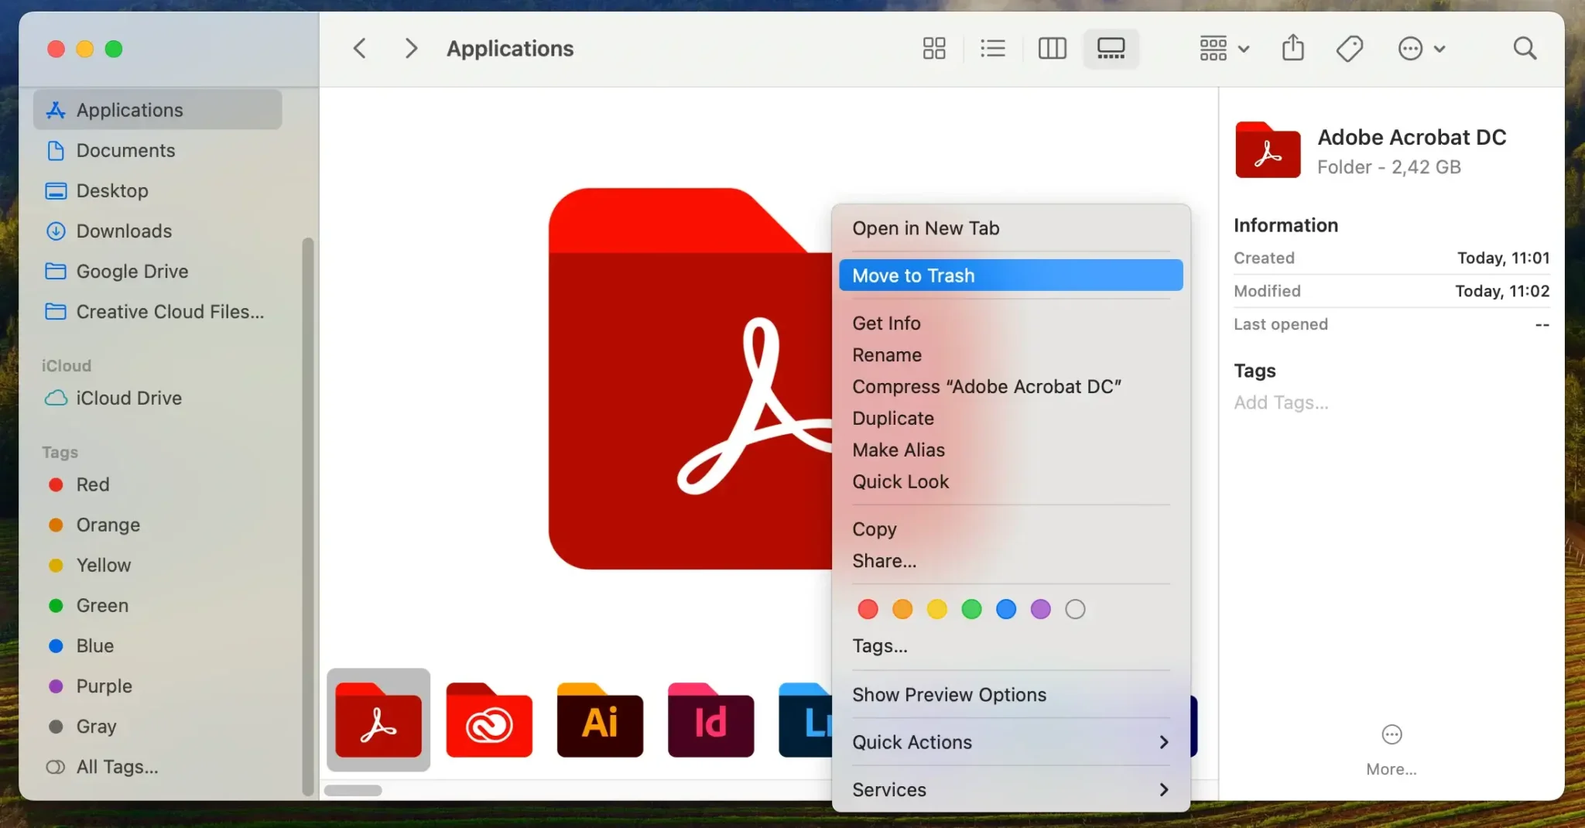
Task: Select the Creative Cloud folder thumbnail
Action: [x=489, y=720]
